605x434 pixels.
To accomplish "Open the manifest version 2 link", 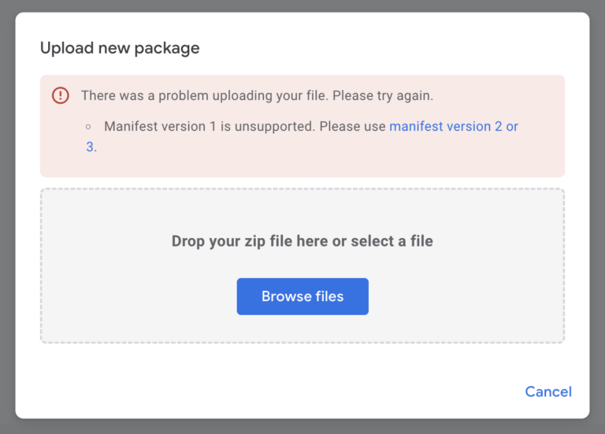I will tap(453, 126).
